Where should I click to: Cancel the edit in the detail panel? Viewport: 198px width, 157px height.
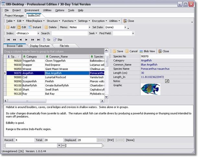click(131, 51)
